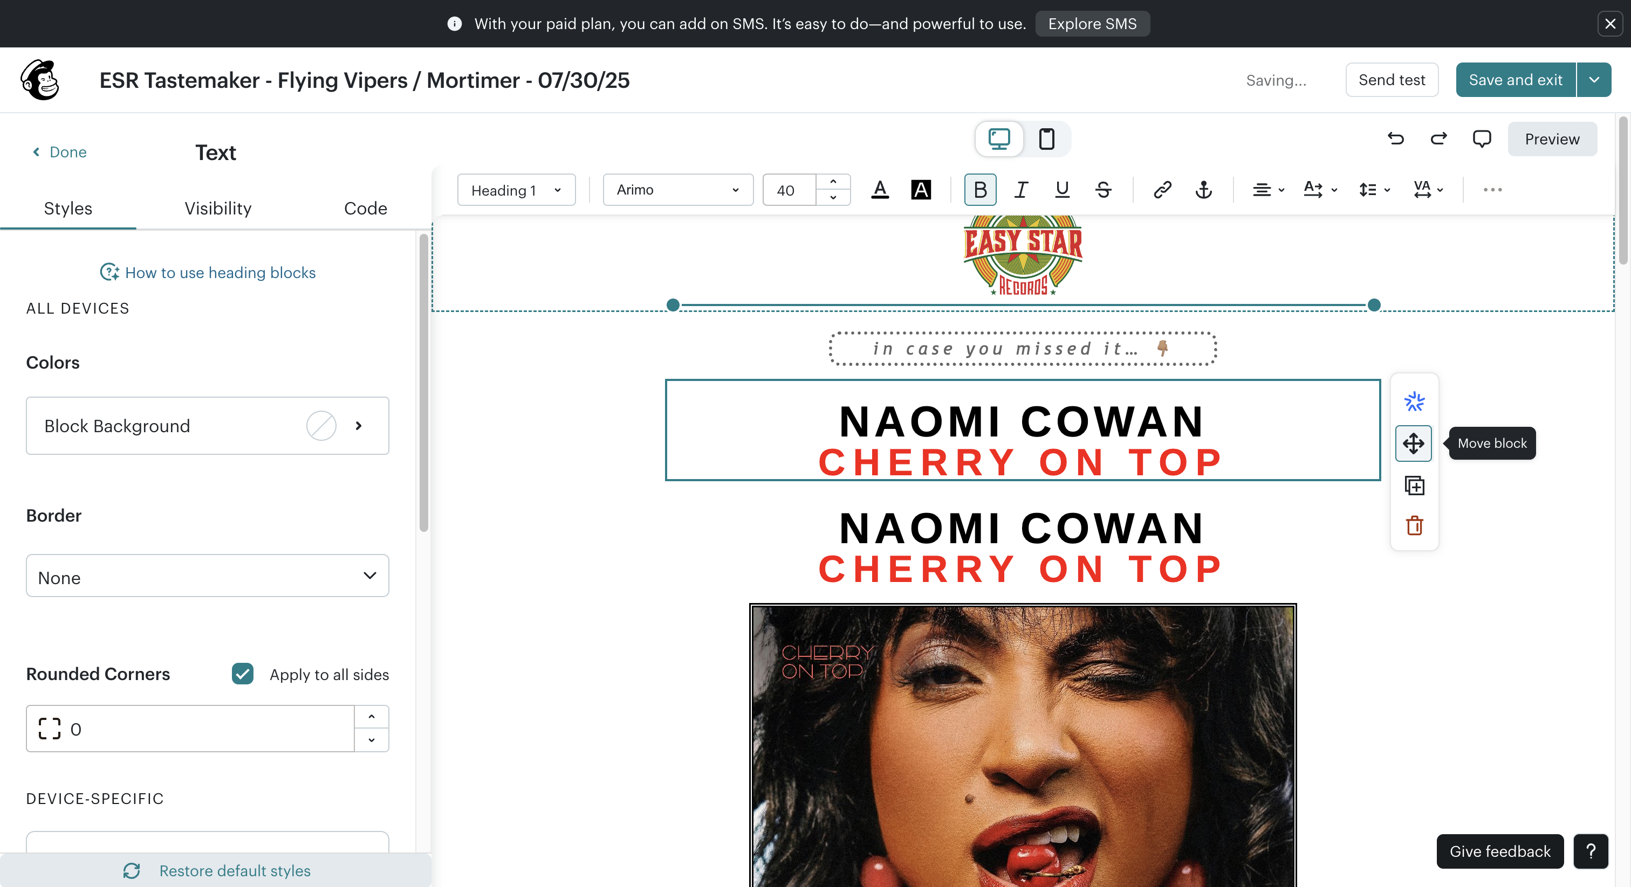This screenshot has height=887, width=1631.
Task: Open the comments panel
Action: click(1482, 138)
